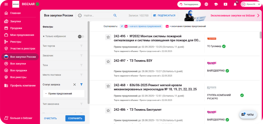263x124 pixels.
Task: Click ГРУППА КОМПАНИЙ РУСАГРО company name
Action: 219,97
